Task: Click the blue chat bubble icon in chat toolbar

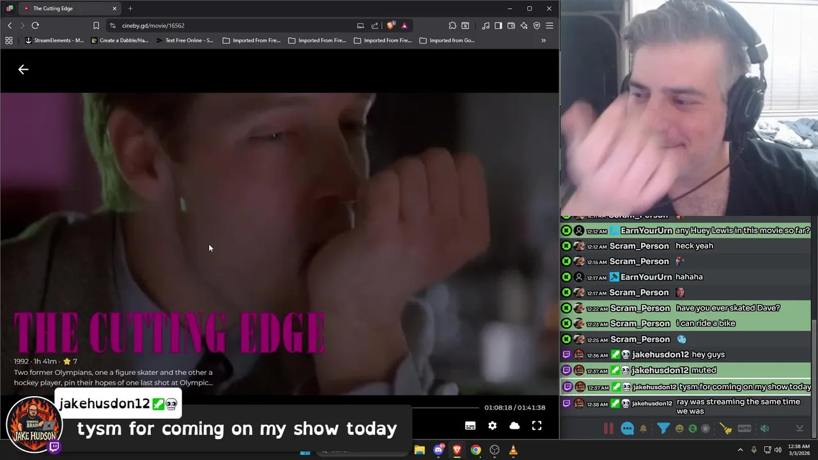Action: [x=628, y=429]
